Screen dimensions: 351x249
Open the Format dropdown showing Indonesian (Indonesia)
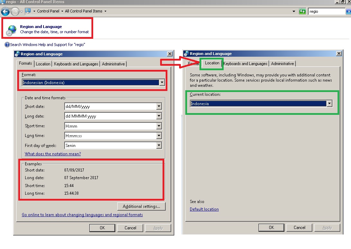[162, 83]
